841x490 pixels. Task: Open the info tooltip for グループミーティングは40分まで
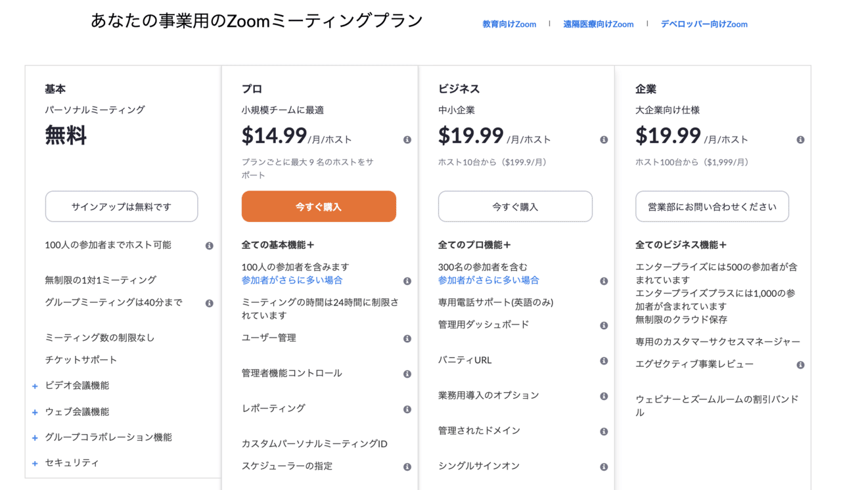209,302
